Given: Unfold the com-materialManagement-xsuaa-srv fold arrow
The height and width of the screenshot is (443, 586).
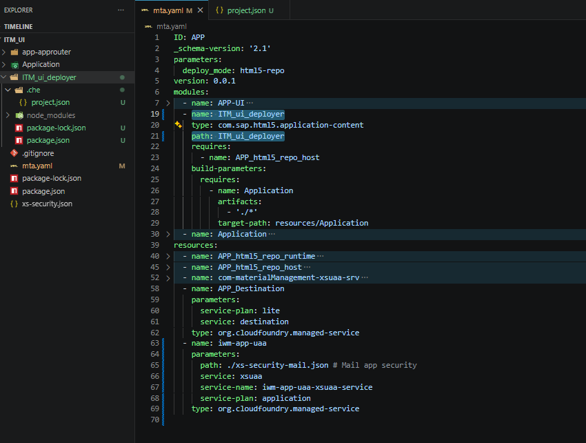Looking at the screenshot, I should pyautogui.click(x=168, y=278).
